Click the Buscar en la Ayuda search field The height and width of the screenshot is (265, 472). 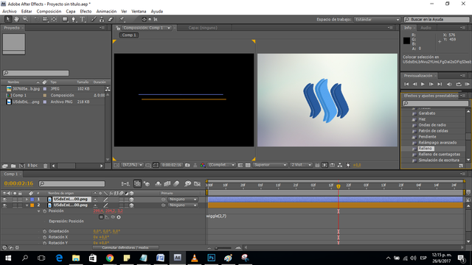(437, 20)
